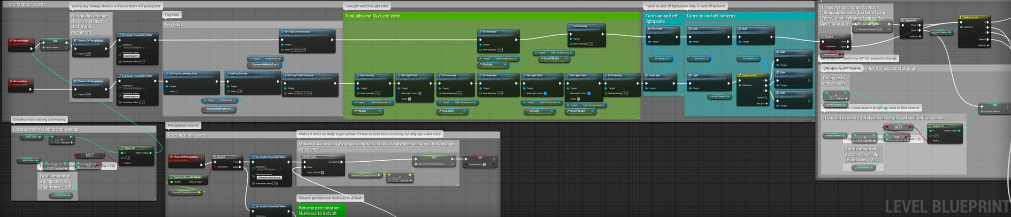Select the 'Day and Night events' comment header

(25, 4)
